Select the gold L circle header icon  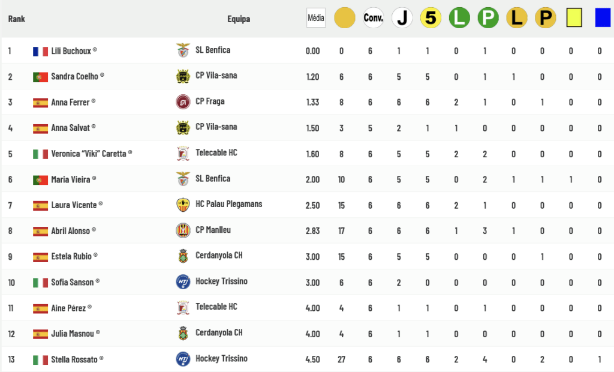coord(517,18)
